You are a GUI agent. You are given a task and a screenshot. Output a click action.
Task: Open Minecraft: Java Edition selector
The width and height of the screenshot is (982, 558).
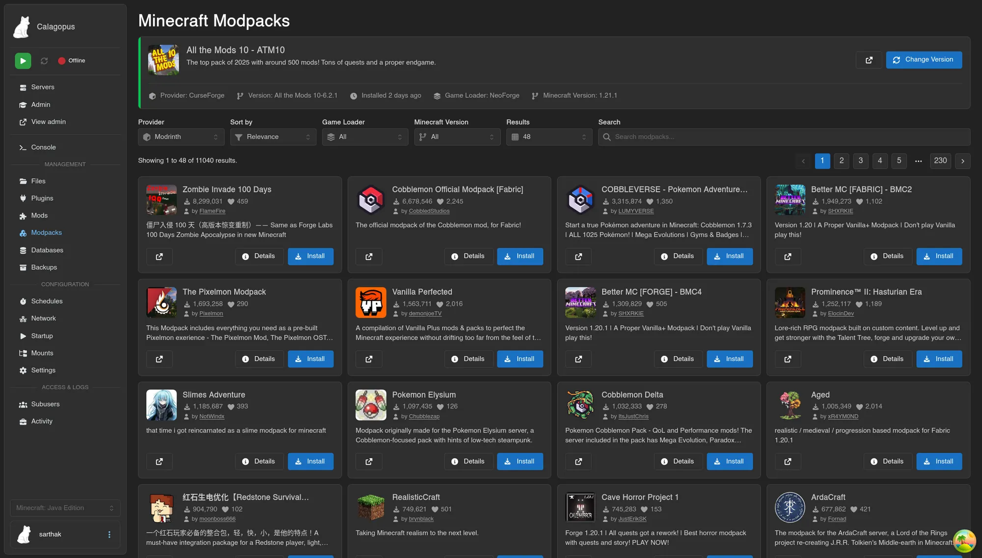(65, 508)
